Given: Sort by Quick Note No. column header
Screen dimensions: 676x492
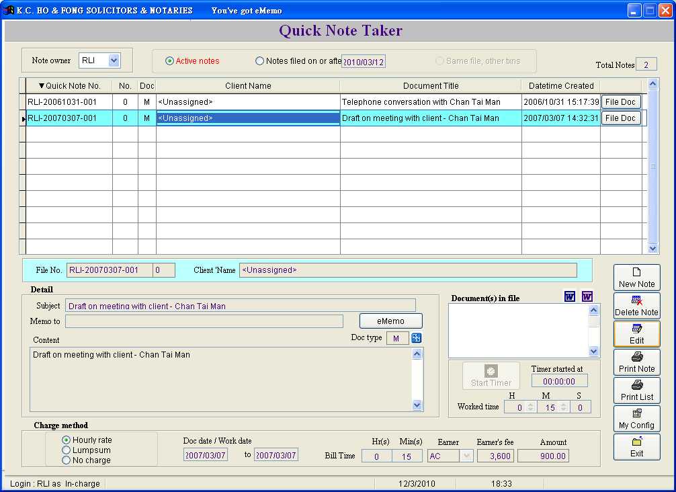Looking at the screenshot, I should pyautogui.click(x=69, y=85).
